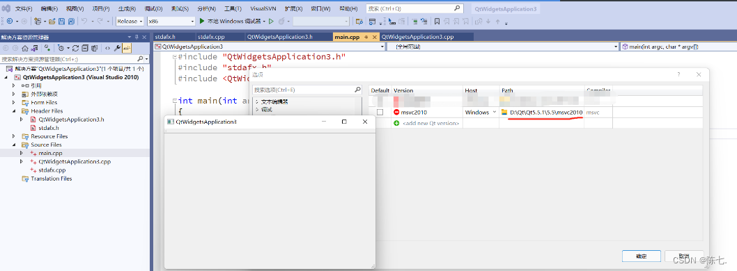Screen dimensions: 737x271
Task: Open the 调试(D) menu
Action: (154, 8)
